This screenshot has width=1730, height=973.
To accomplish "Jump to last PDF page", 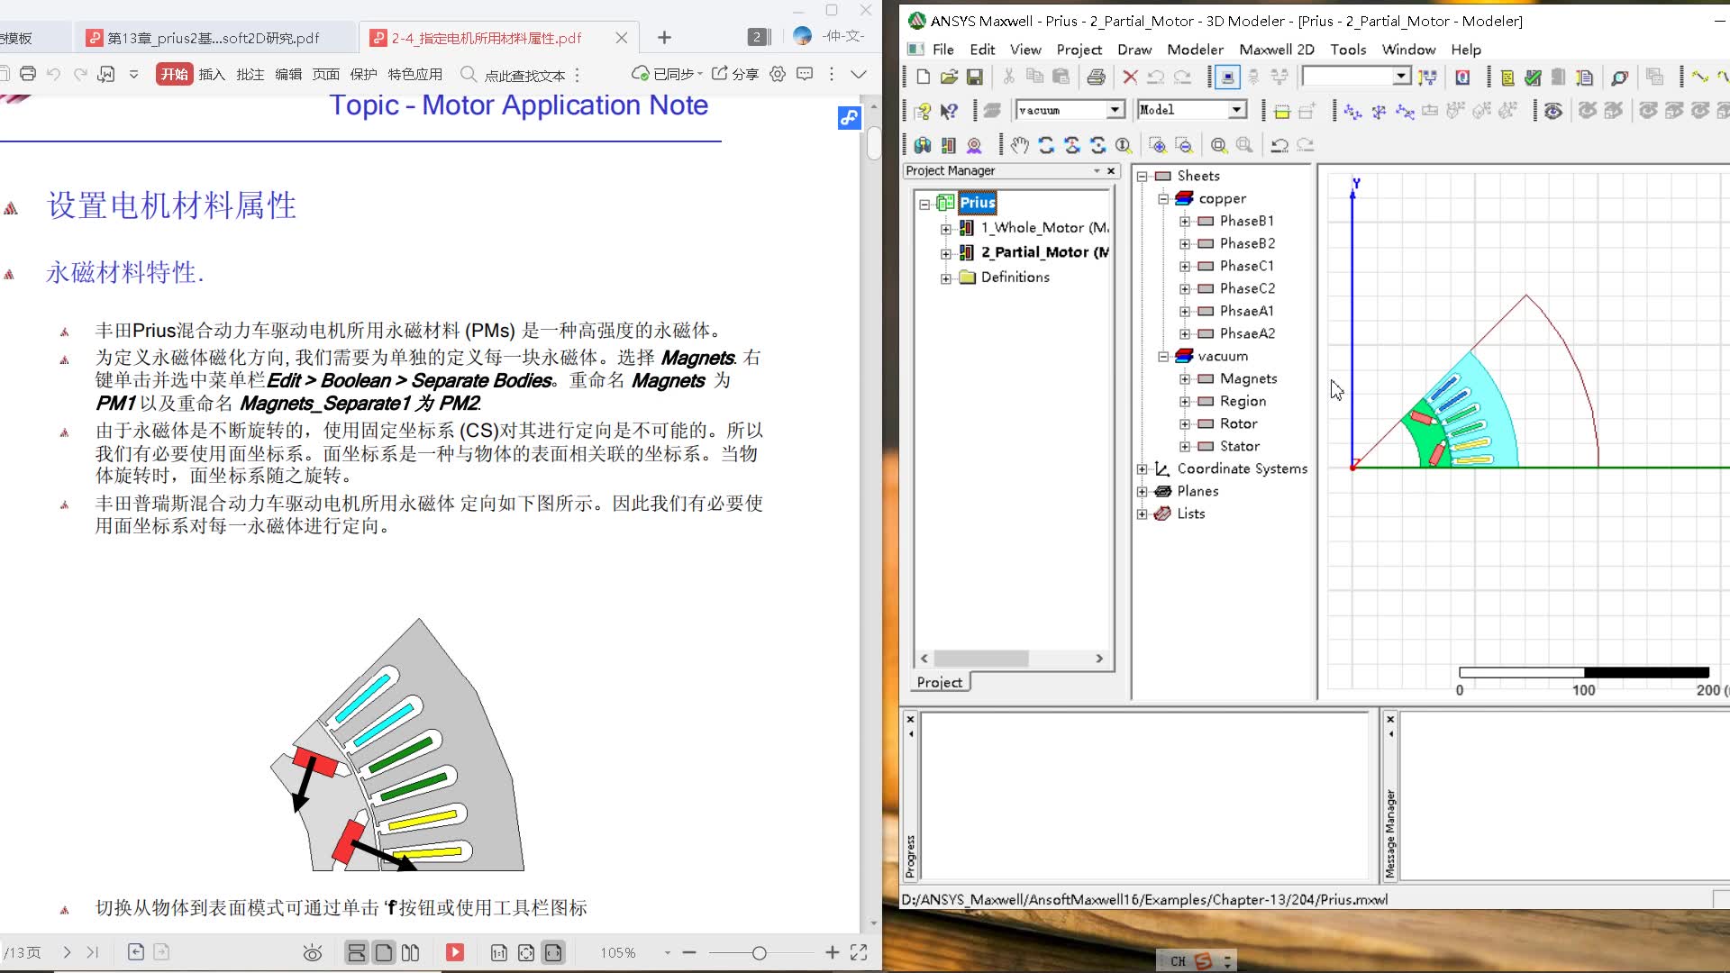I will coord(92,952).
